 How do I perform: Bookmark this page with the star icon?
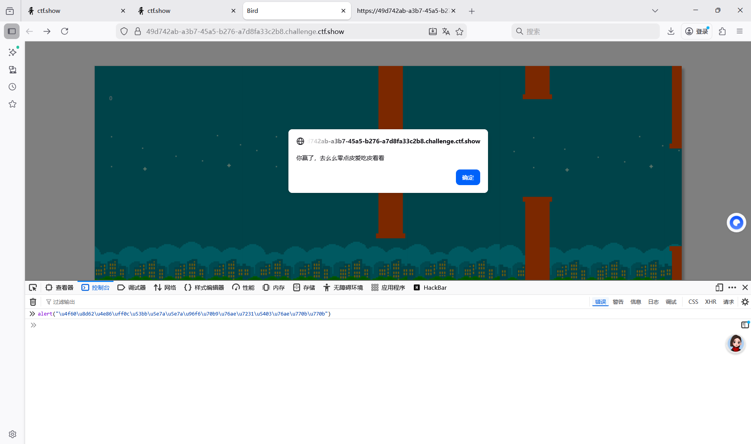coord(459,31)
